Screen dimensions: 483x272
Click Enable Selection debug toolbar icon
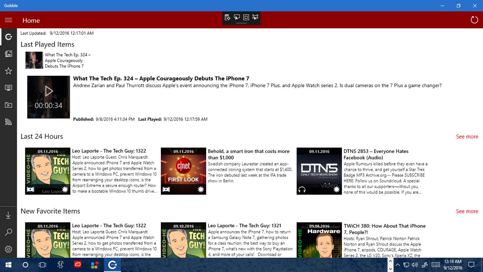click(237, 17)
